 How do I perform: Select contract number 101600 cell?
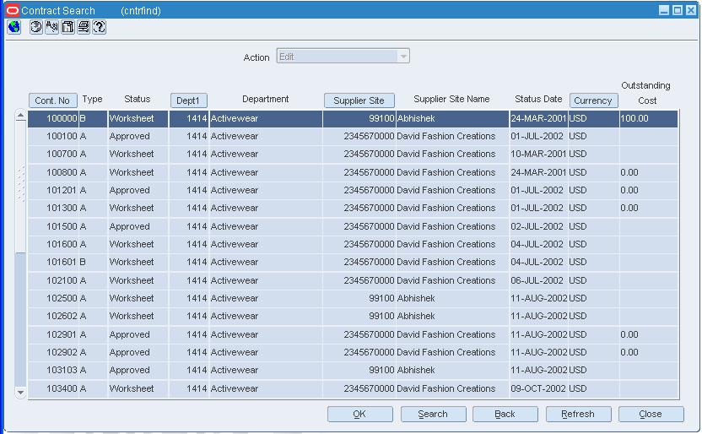tap(53, 245)
